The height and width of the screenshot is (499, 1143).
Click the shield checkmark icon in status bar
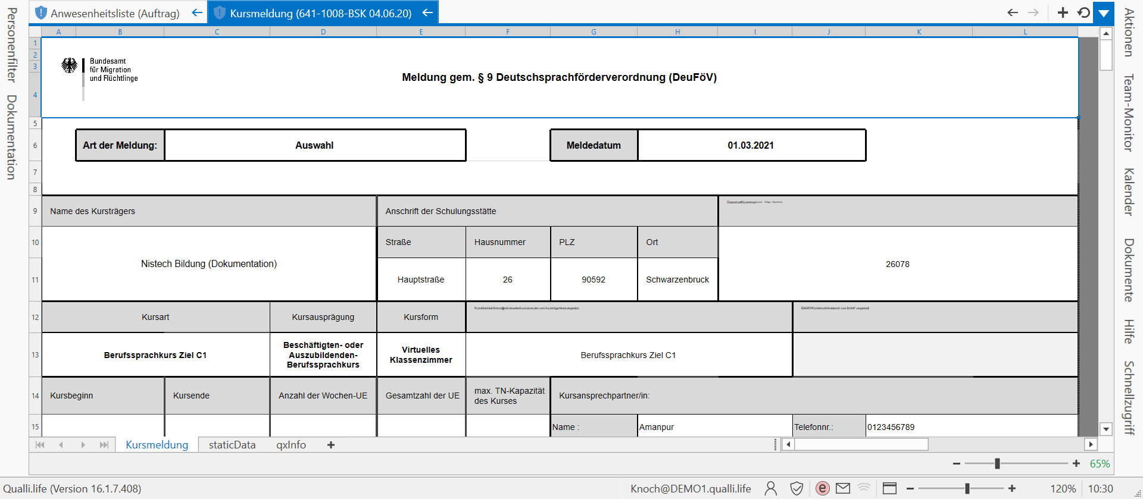click(x=797, y=488)
